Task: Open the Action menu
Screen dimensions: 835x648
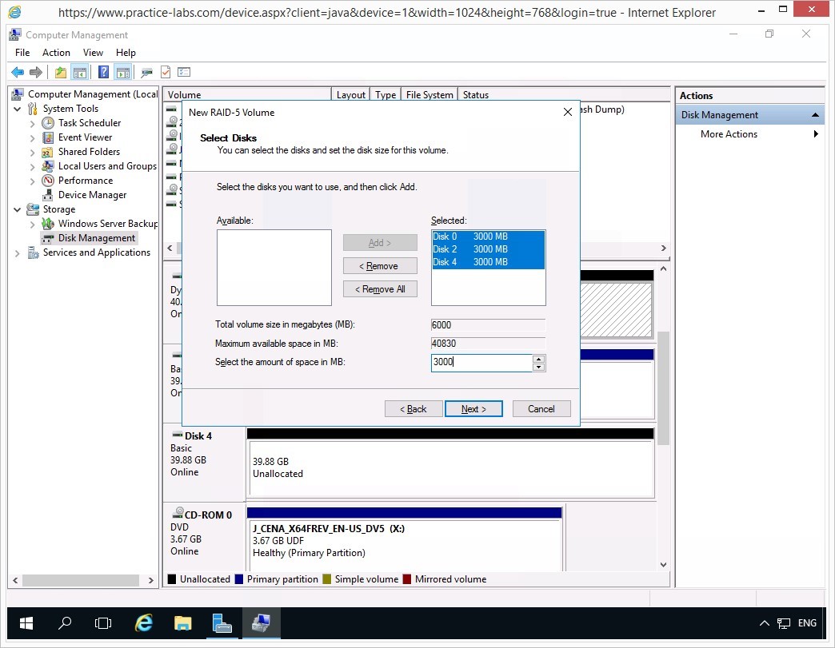Action: (56, 53)
